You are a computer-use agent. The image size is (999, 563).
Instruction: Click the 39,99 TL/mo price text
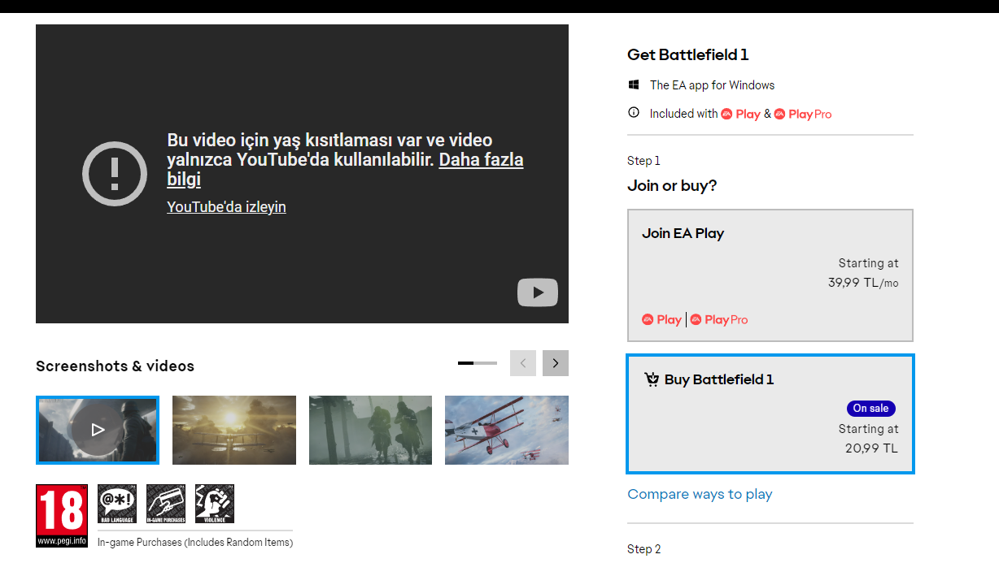point(863,283)
